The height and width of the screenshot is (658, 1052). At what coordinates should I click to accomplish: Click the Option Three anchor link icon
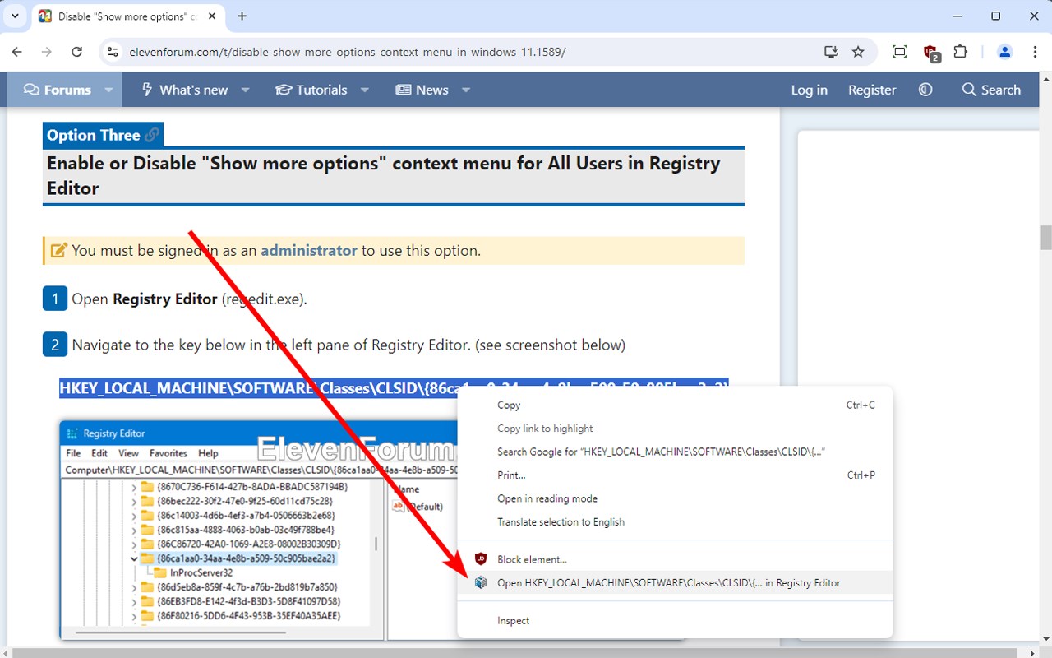click(x=152, y=135)
